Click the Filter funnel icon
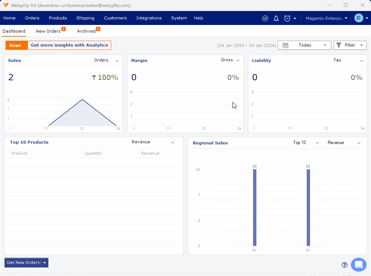This screenshot has width=371, height=276. click(x=339, y=45)
